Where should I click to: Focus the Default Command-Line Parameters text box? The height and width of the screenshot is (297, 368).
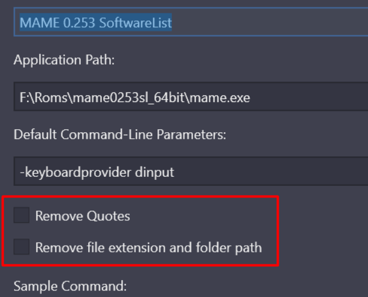pos(191,171)
